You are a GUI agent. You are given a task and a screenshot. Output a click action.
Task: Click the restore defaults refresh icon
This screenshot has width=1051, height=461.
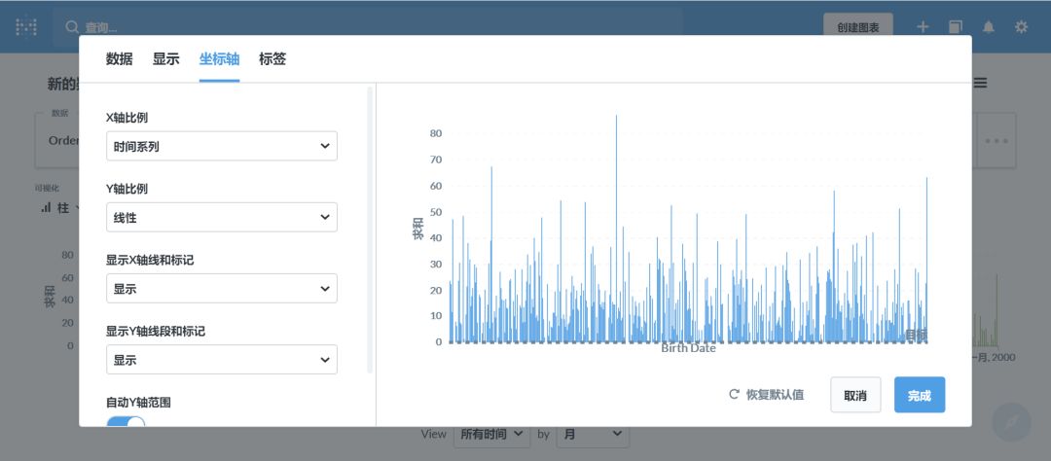[x=734, y=394]
